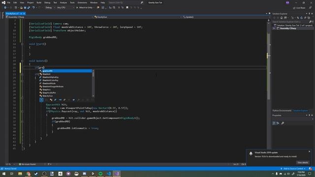Open the Build menu
Image resolution: width=315 pixels, height=177 pixels.
(x=39, y=2)
